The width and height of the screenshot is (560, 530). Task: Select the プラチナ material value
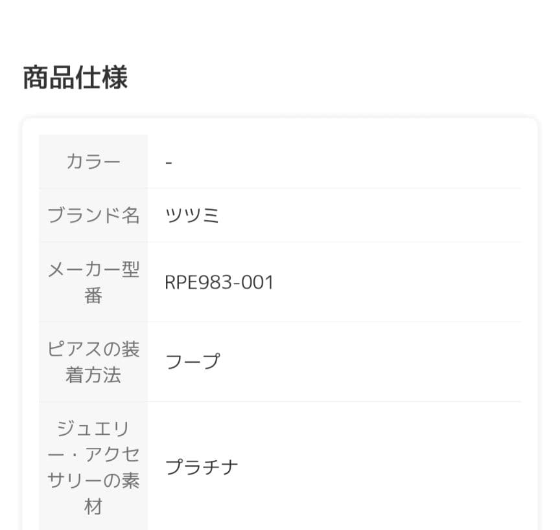pyautogui.click(x=202, y=467)
